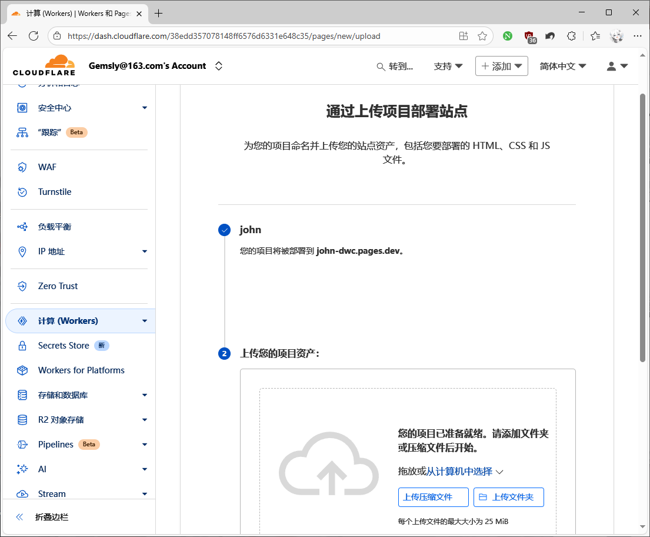Screen dimensions: 650x537
Task: Click the 上传压缩文件 upload button
Action: (434, 497)
